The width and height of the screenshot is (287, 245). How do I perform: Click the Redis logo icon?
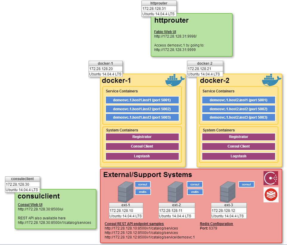(x=271, y=195)
